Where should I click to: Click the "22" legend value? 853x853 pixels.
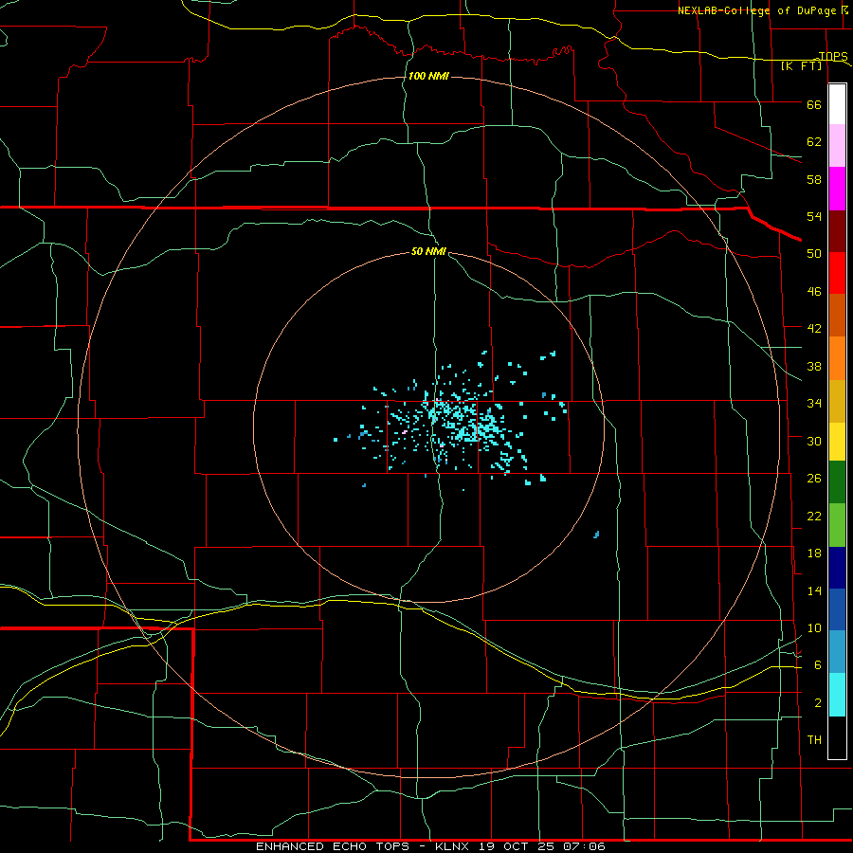tap(814, 516)
